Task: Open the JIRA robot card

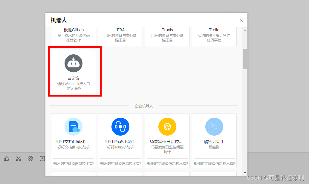Action: pos(120,37)
